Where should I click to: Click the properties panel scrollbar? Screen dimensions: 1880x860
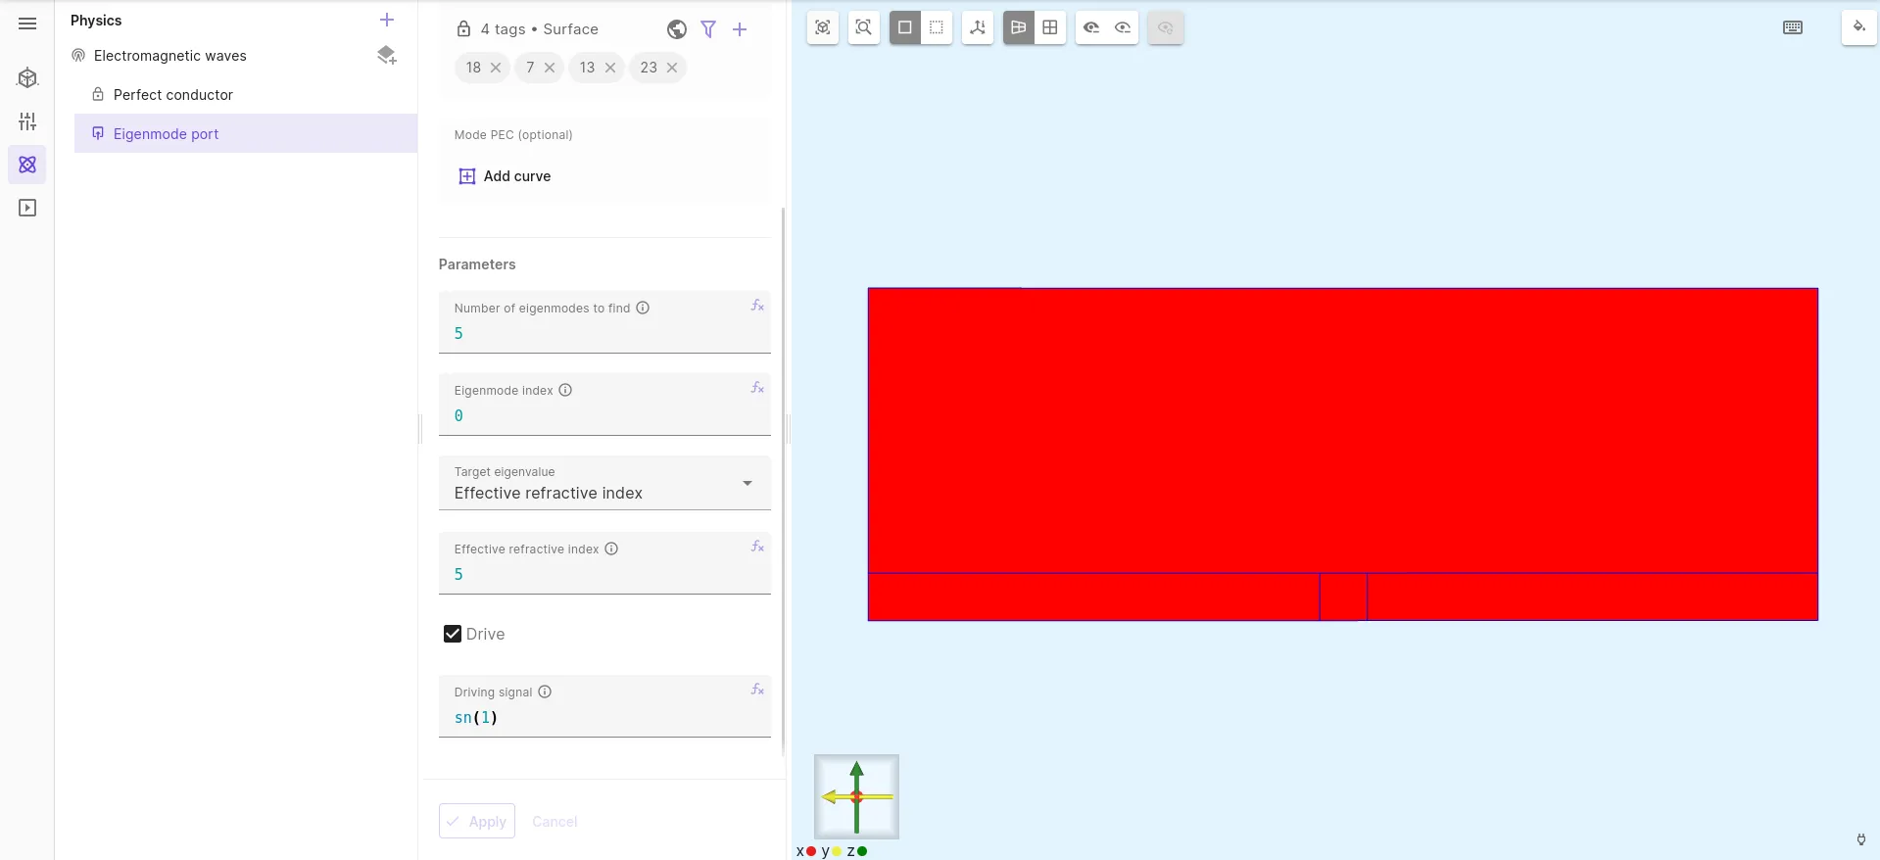click(x=783, y=480)
